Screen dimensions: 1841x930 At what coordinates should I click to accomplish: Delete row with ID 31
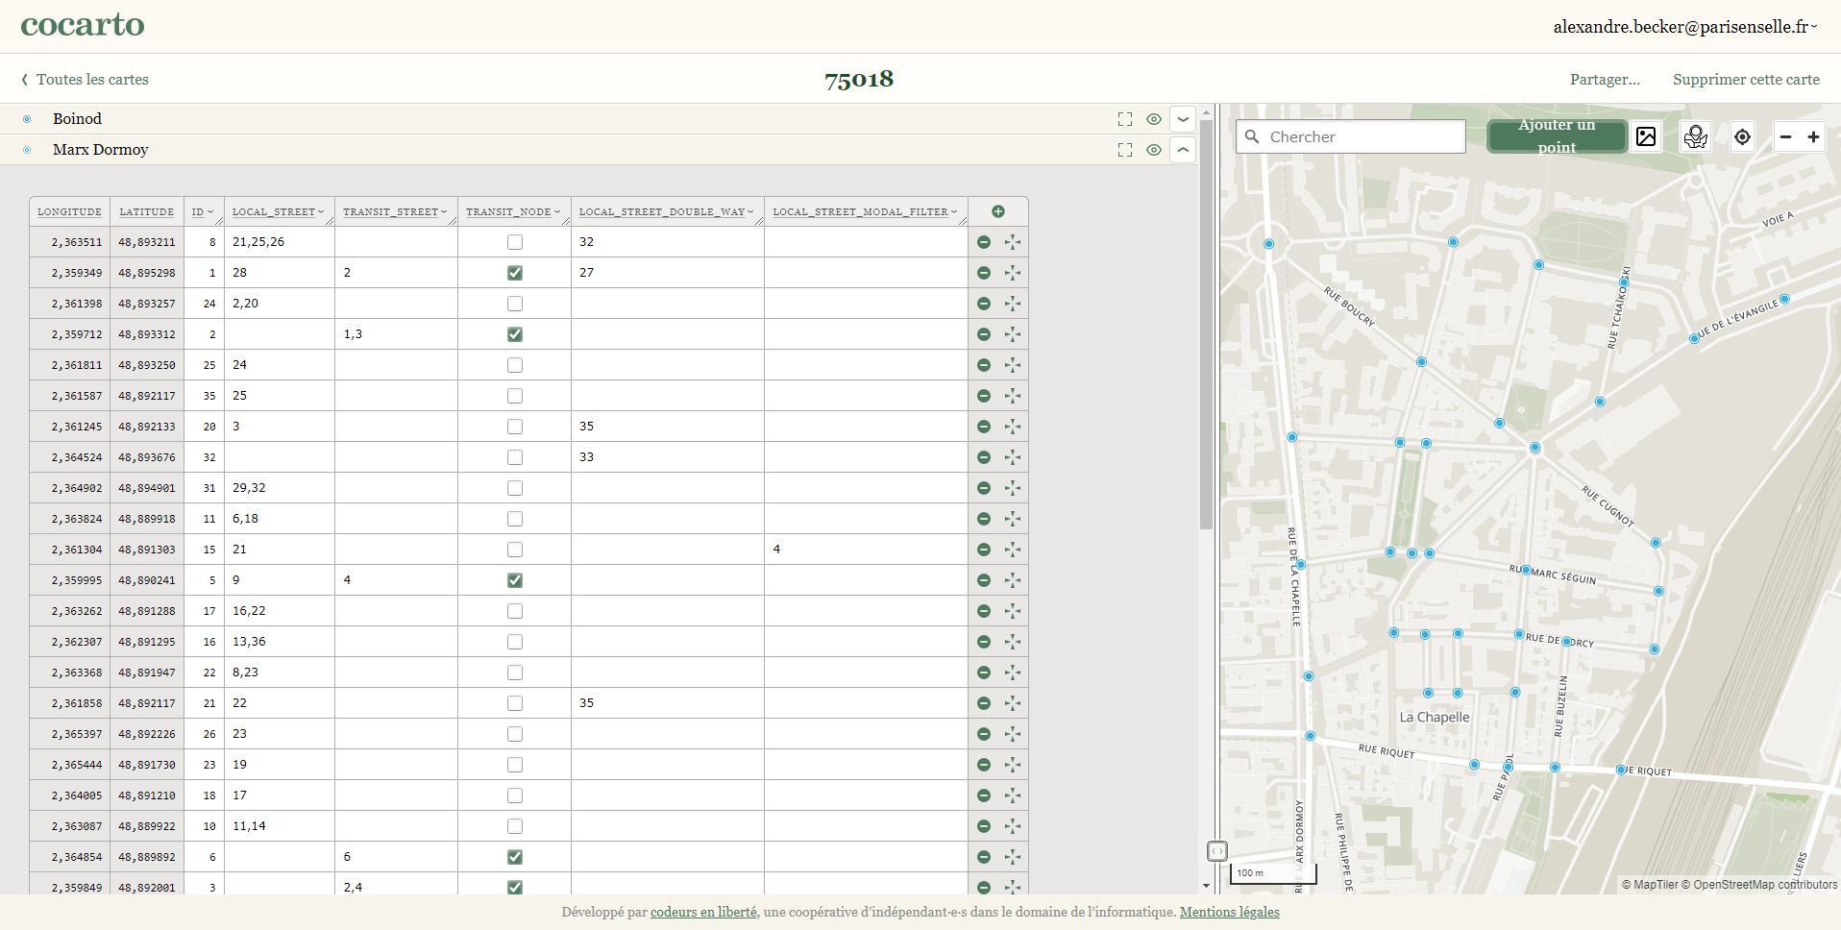(984, 488)
